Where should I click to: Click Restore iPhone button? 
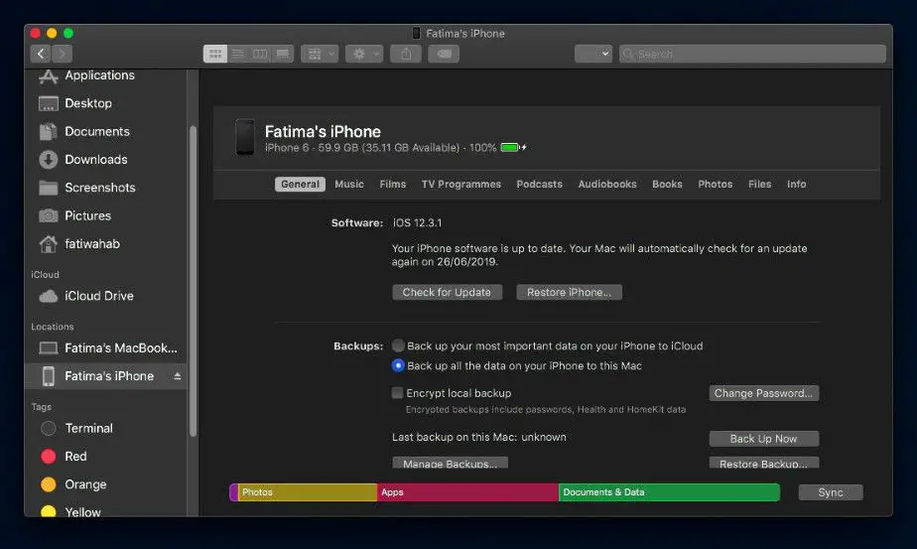569,292
